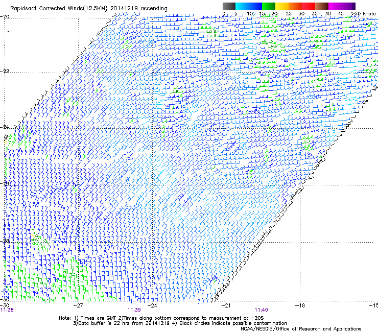Screen dimensions: 378x332
Task: Pick the red 30-35 knots legend segment
Action: pos(309,6)
